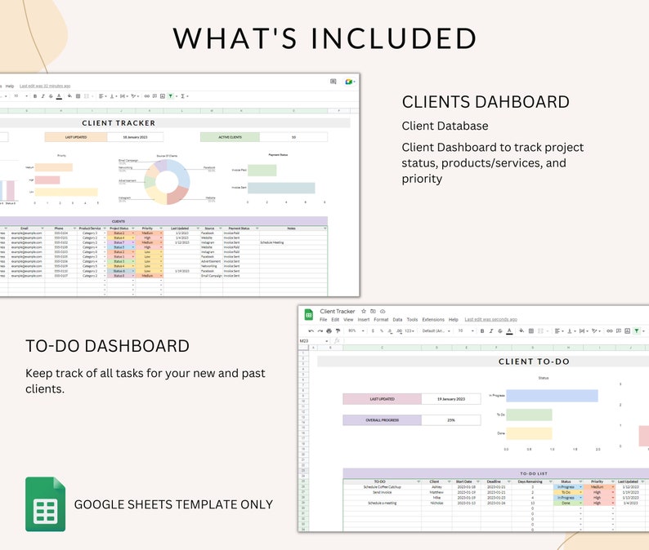The width and height of the screenshot is (649, 550).
Task: Open the Priority column filter in To-Do list
Action: (x=612, y=481)
